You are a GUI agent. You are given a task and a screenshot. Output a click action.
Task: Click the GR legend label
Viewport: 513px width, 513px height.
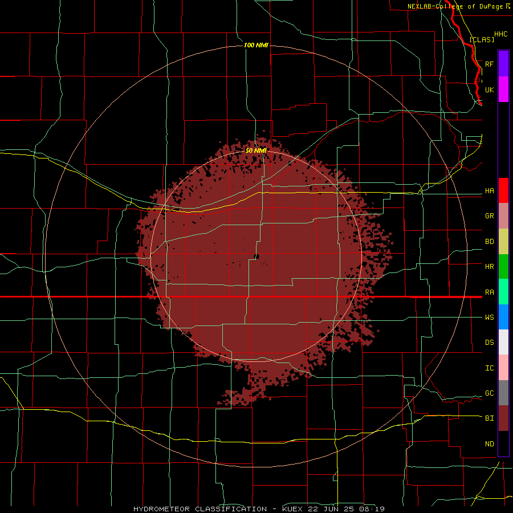point(489,216)
